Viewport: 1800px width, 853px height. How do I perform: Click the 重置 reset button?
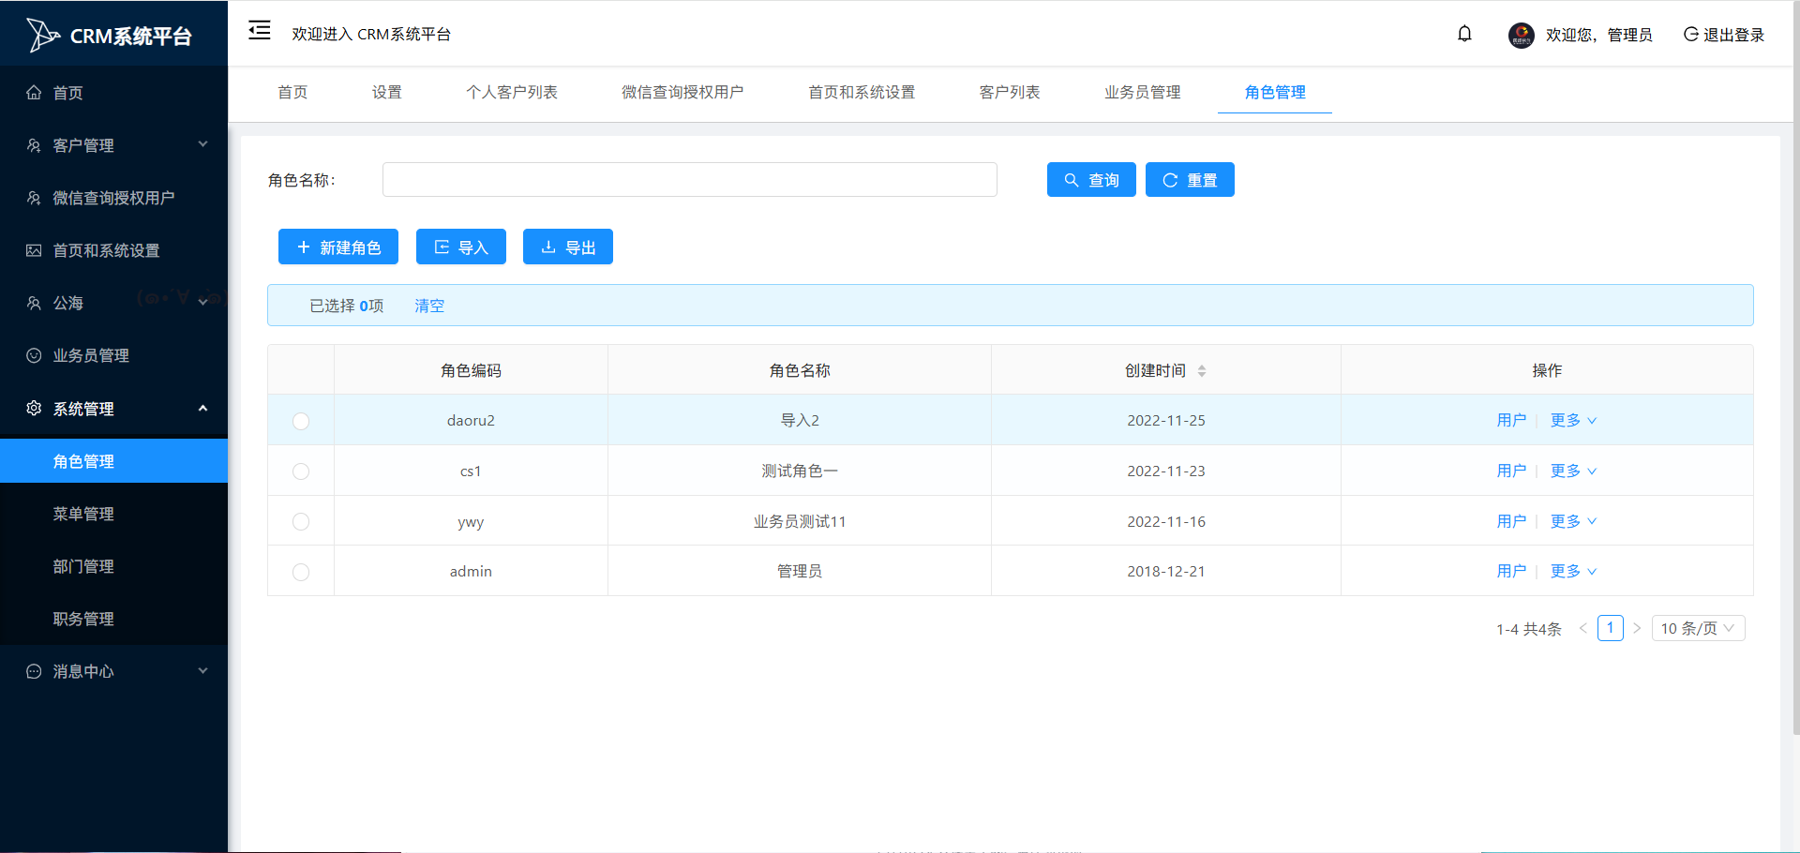point(1190,180)
